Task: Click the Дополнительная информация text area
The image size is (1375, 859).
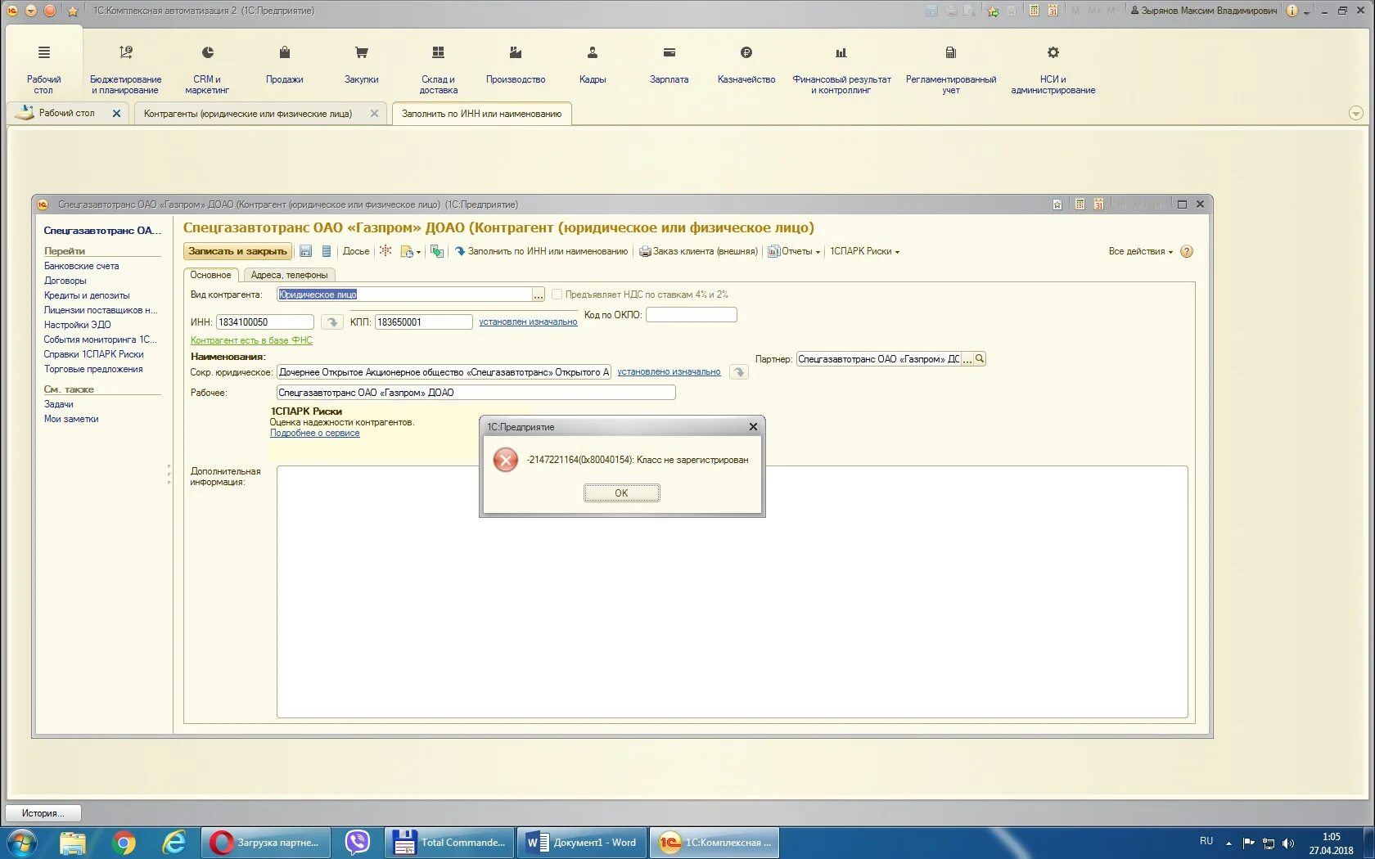Action: coord(732,591)
